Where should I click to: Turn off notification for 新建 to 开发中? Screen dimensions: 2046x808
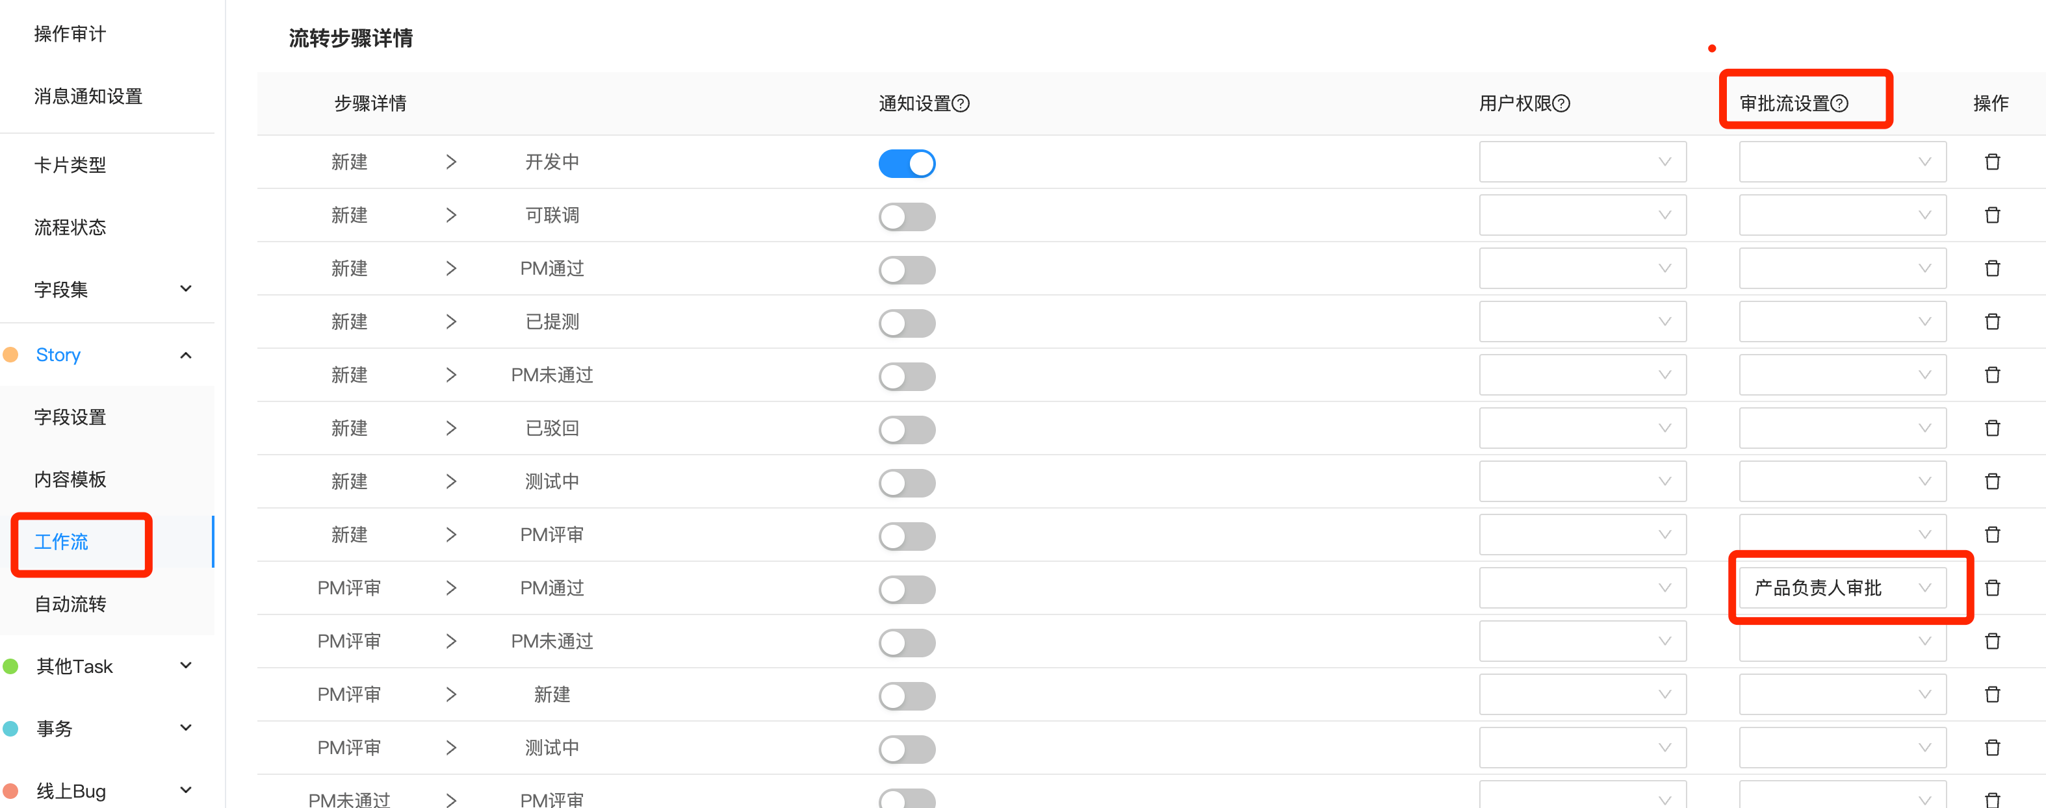click(x=906, y=164)
